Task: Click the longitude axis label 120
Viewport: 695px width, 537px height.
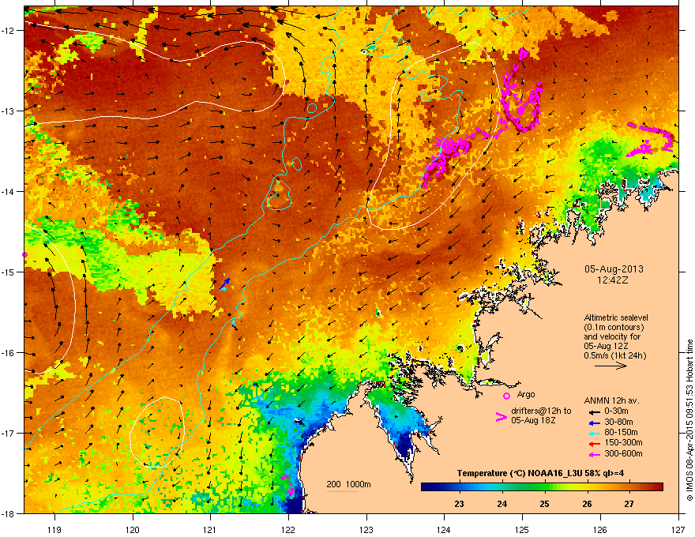Action: click(x=133, y=529)
